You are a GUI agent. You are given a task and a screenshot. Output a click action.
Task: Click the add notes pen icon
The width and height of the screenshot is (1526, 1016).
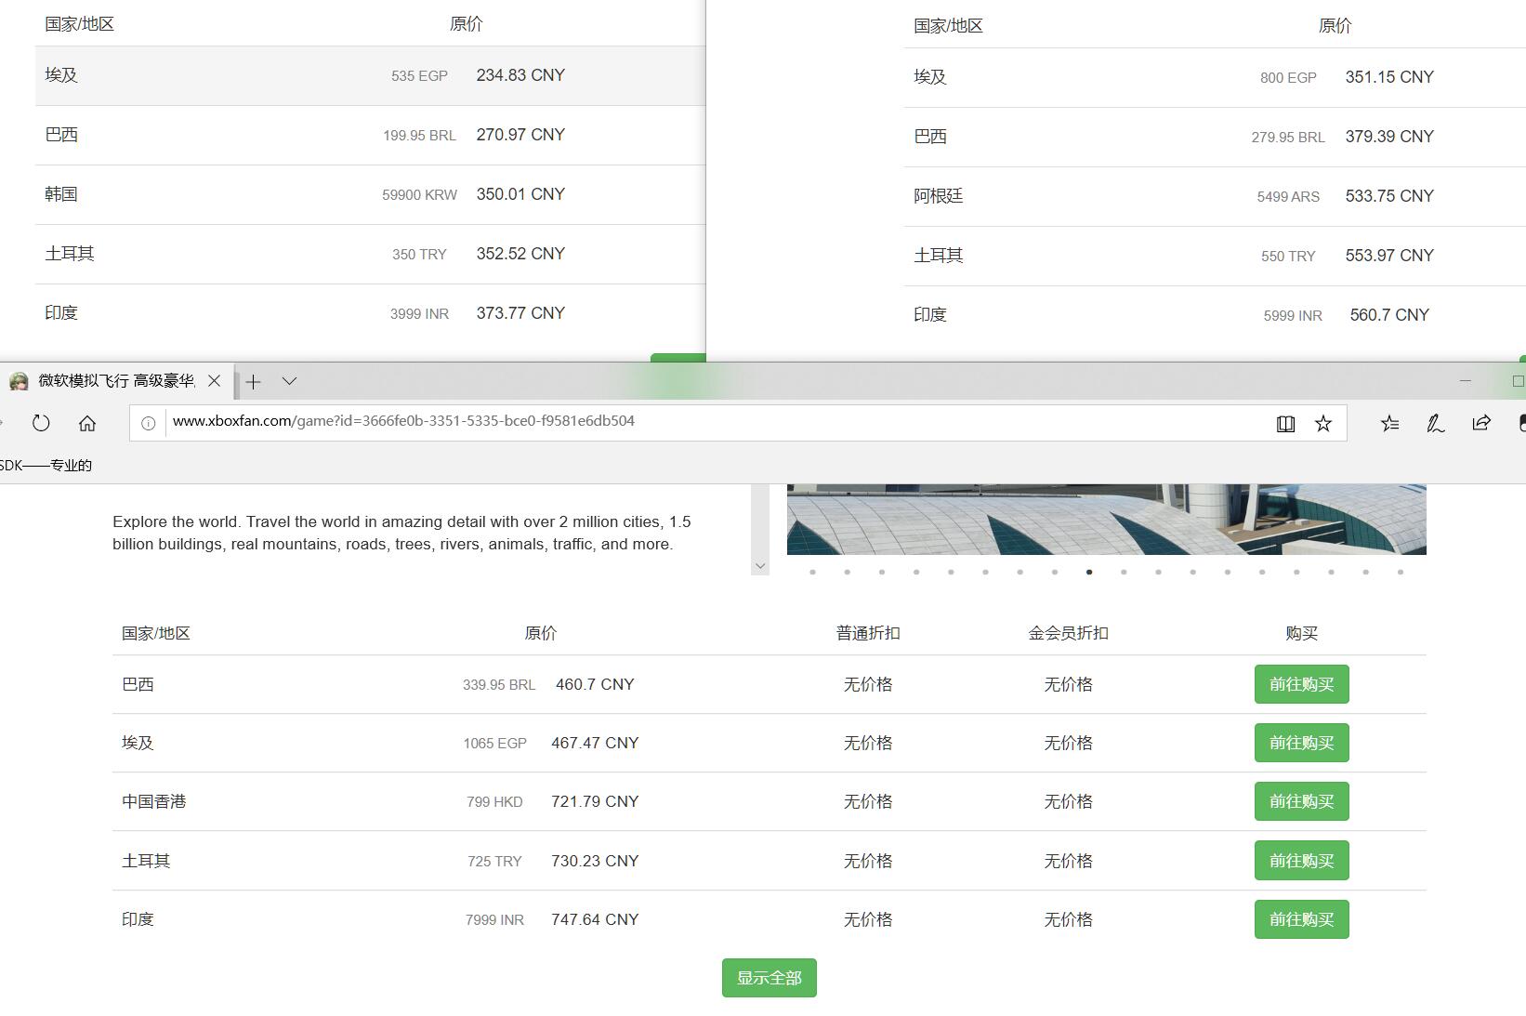[1435, 424]
